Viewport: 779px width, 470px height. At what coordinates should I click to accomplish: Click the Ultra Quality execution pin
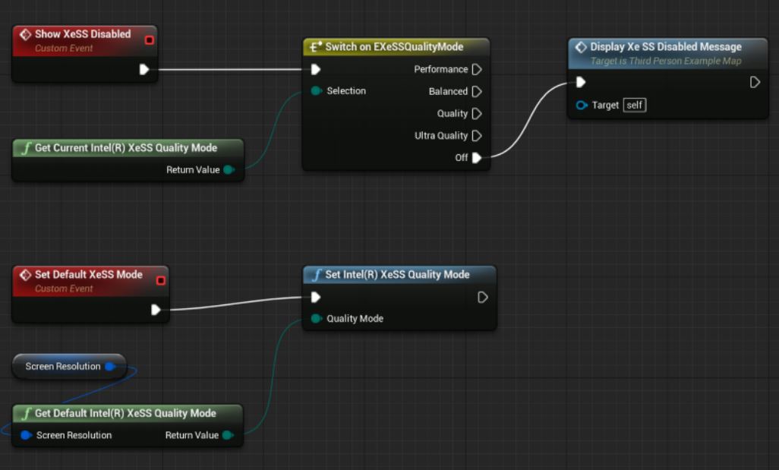(477, 135)
